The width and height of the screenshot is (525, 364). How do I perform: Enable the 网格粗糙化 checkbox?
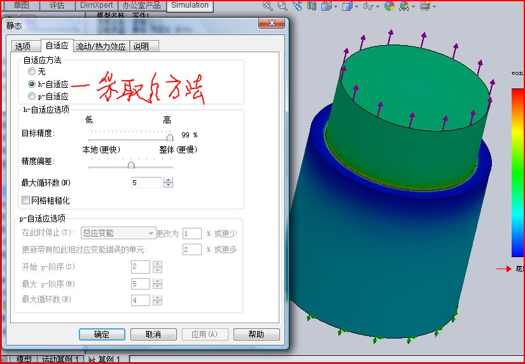[26, 200]
